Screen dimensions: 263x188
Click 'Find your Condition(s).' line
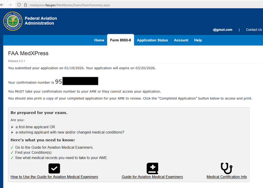34,153
